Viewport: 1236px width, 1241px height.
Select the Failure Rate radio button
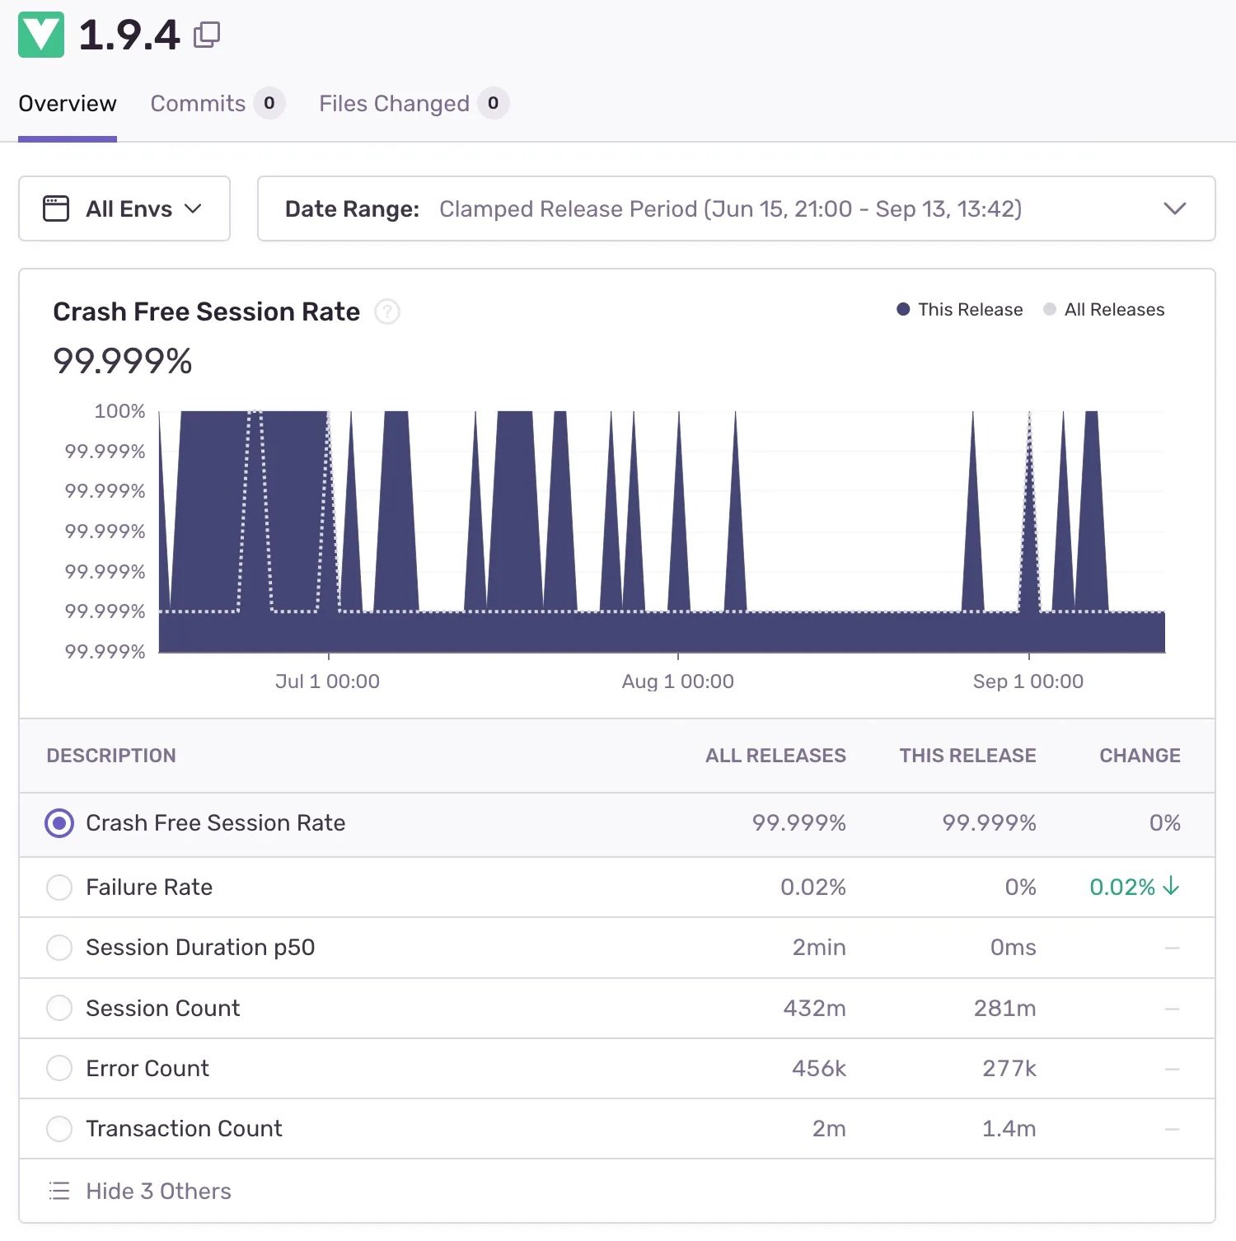click(59, 887)
